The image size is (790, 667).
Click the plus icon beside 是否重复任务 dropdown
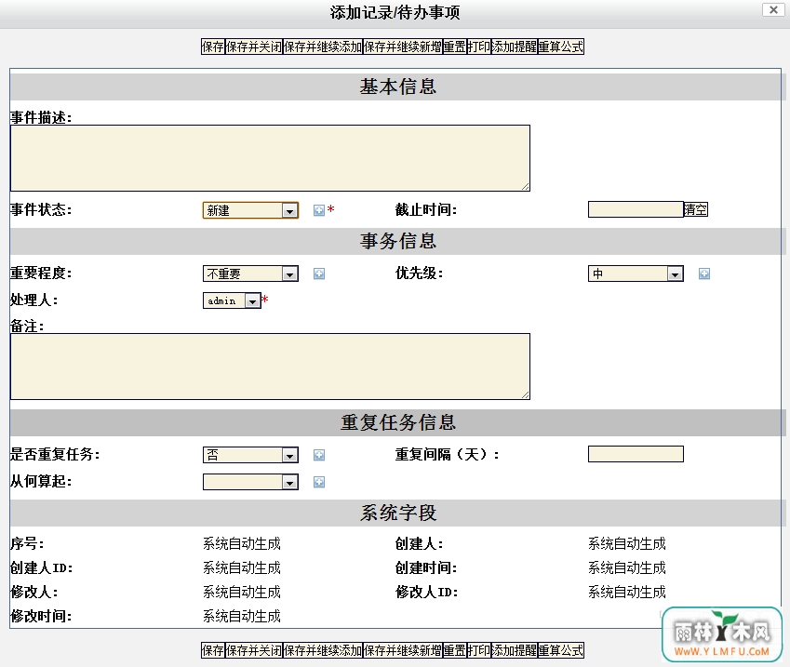click(x=319, y=455)
